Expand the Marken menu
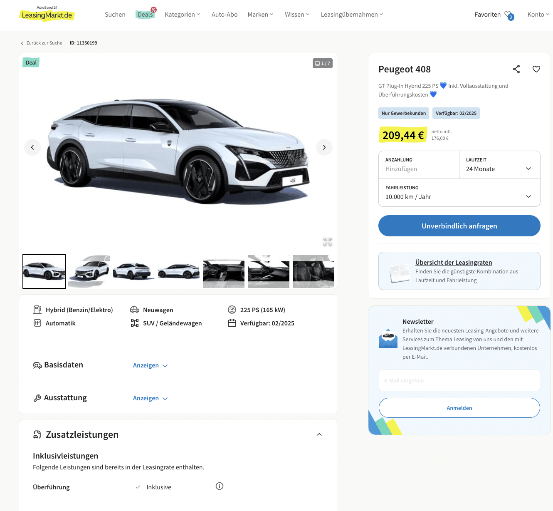Viewport: 553px width, 511px height. (261, 15)
